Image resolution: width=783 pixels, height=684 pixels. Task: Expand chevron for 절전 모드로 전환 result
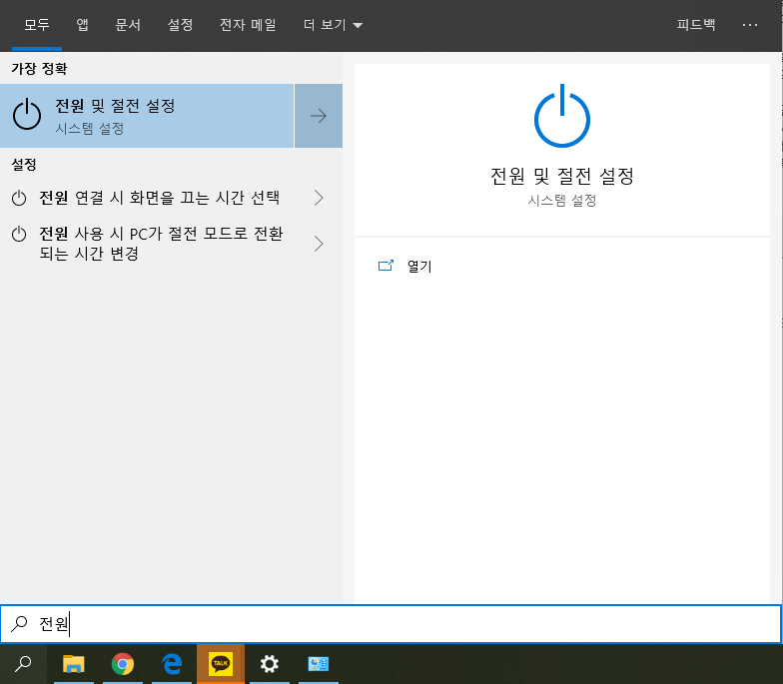pos(319,244)
